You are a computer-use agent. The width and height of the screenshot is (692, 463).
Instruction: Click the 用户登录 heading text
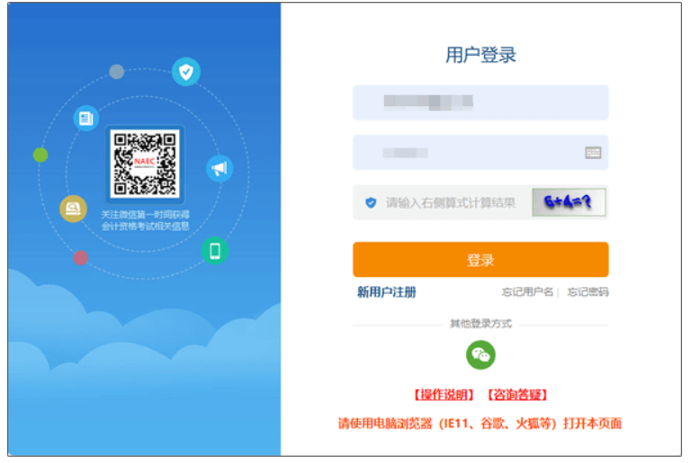[481, 55]
